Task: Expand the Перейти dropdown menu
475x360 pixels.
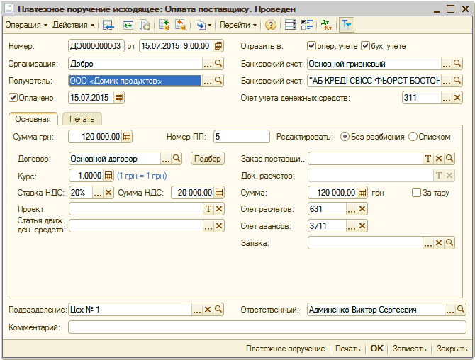Action: coord(238,26)
